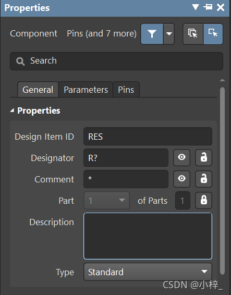Toggle Comment visibility eye
Viewport: 231px width, 295px height.
181,179
